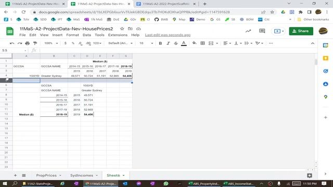The height and width of the screenshot is (187, 333).
Task: Open the Help menu
Action: (135, 35)
